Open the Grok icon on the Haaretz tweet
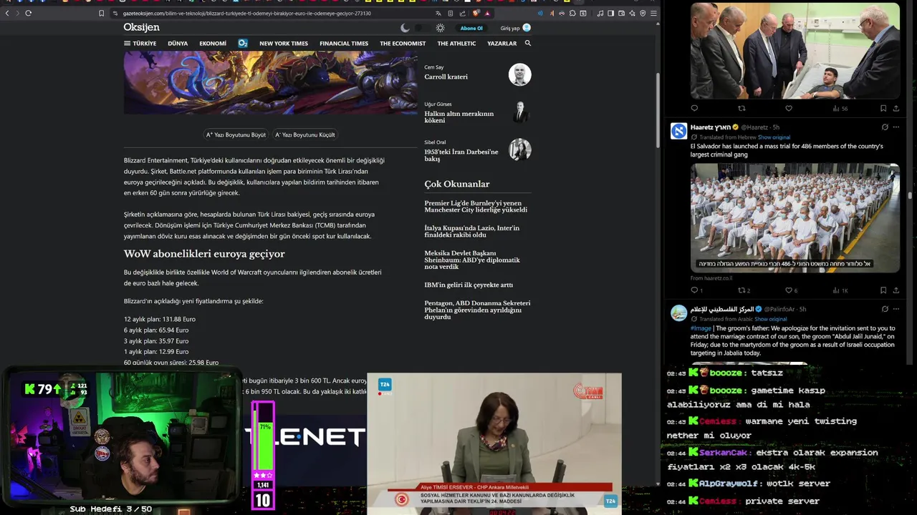This screenshot has width=917, height=515. 885,127
